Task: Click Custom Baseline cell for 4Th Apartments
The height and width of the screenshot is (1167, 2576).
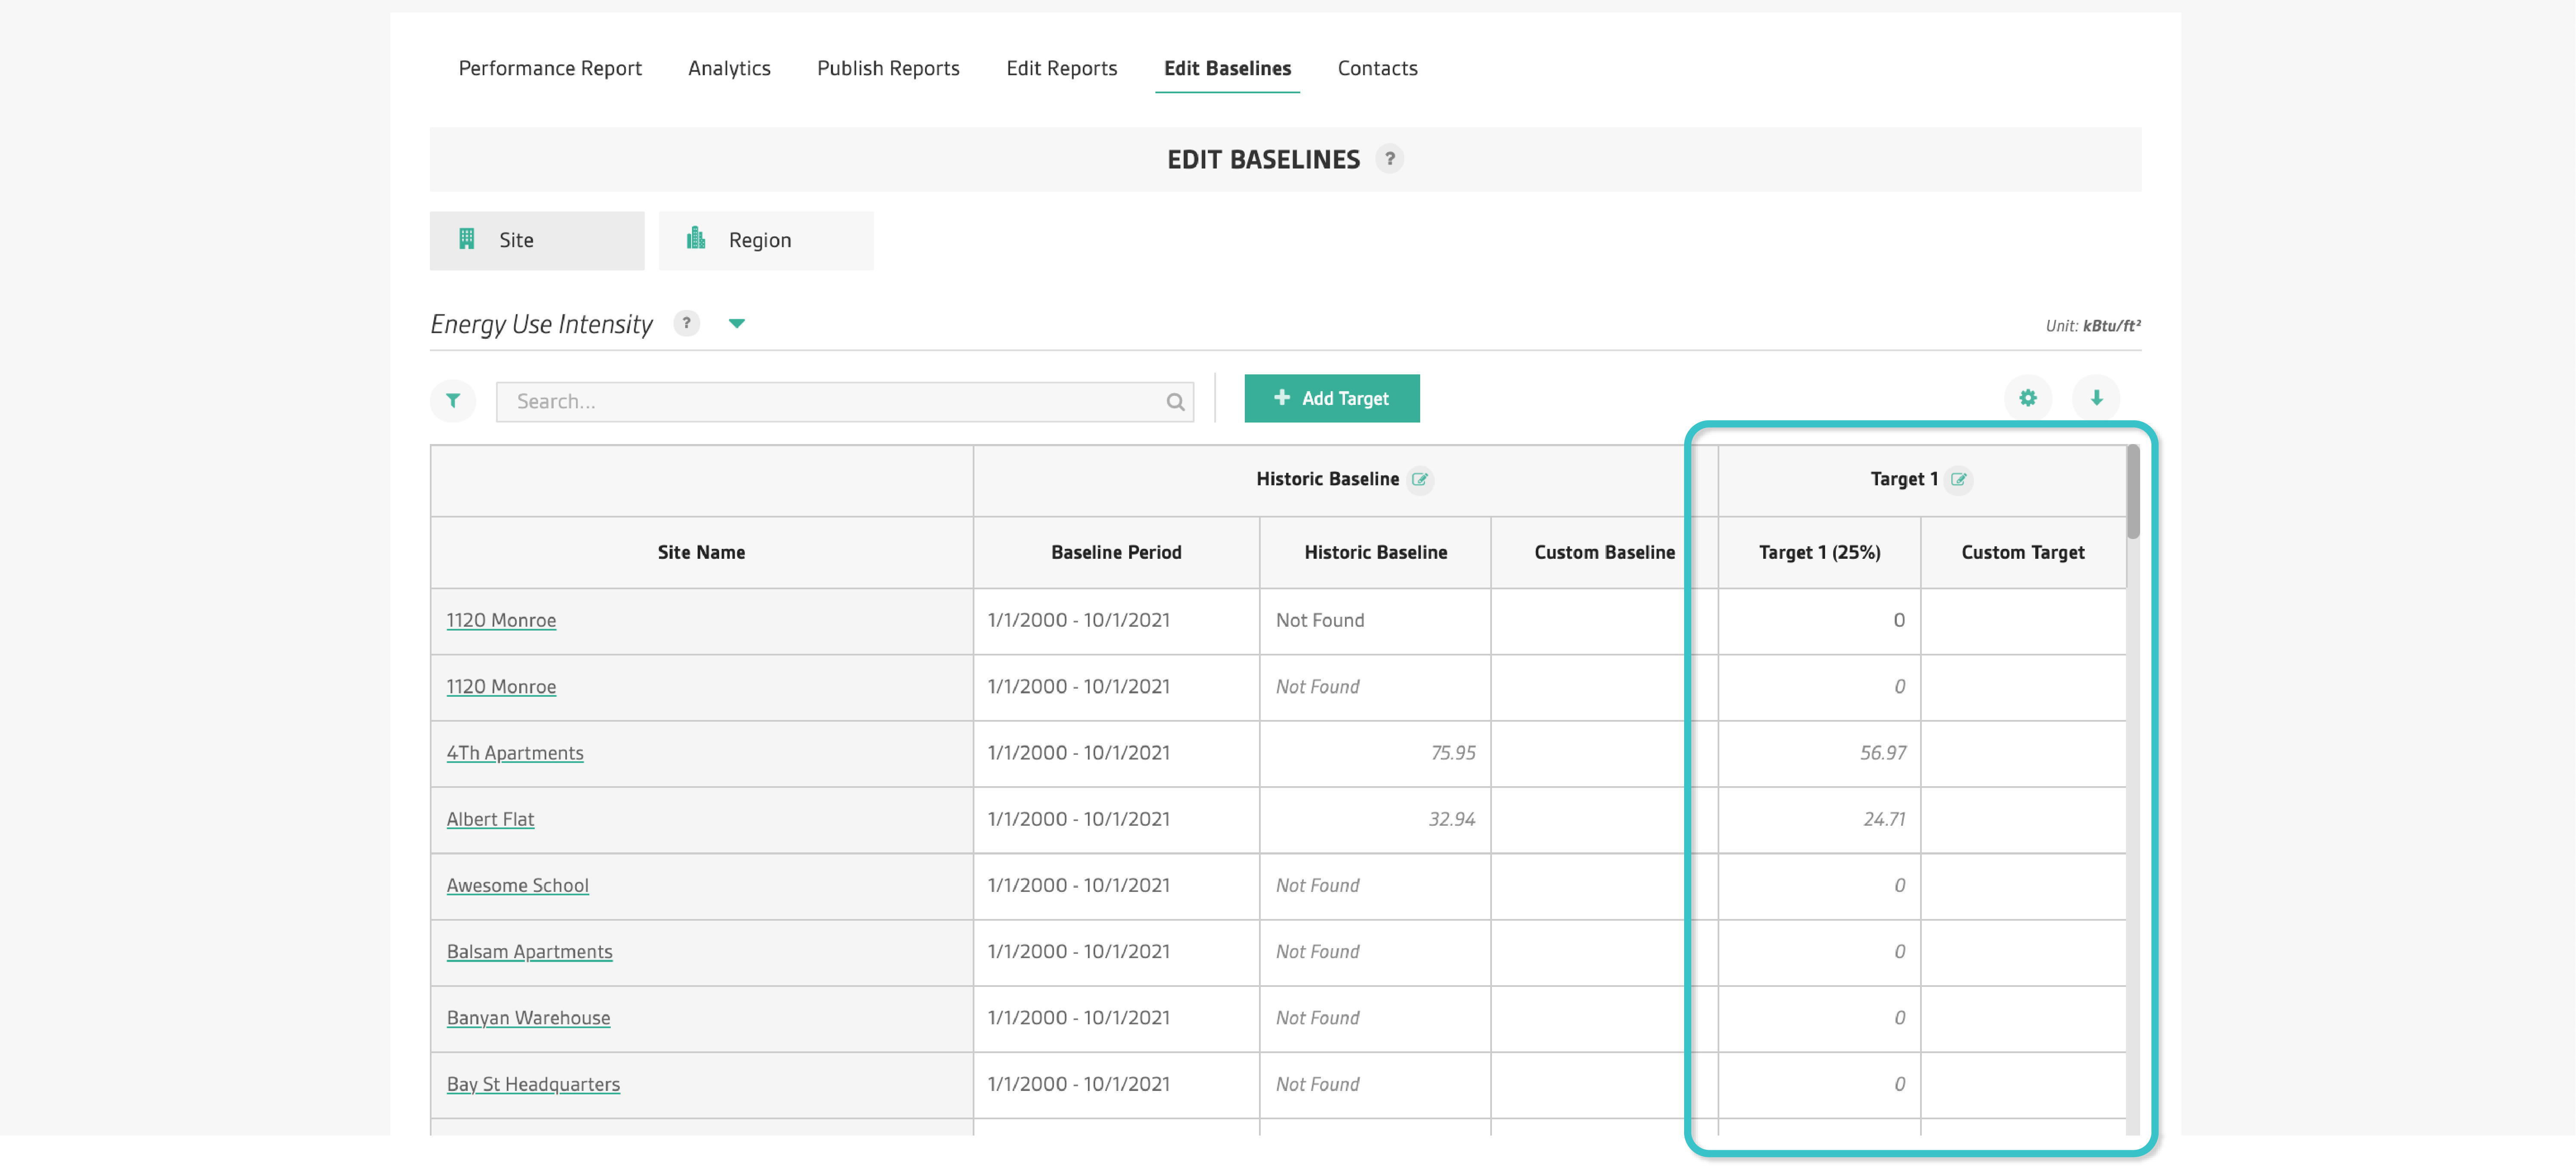Action: (x=1604, y=754)
